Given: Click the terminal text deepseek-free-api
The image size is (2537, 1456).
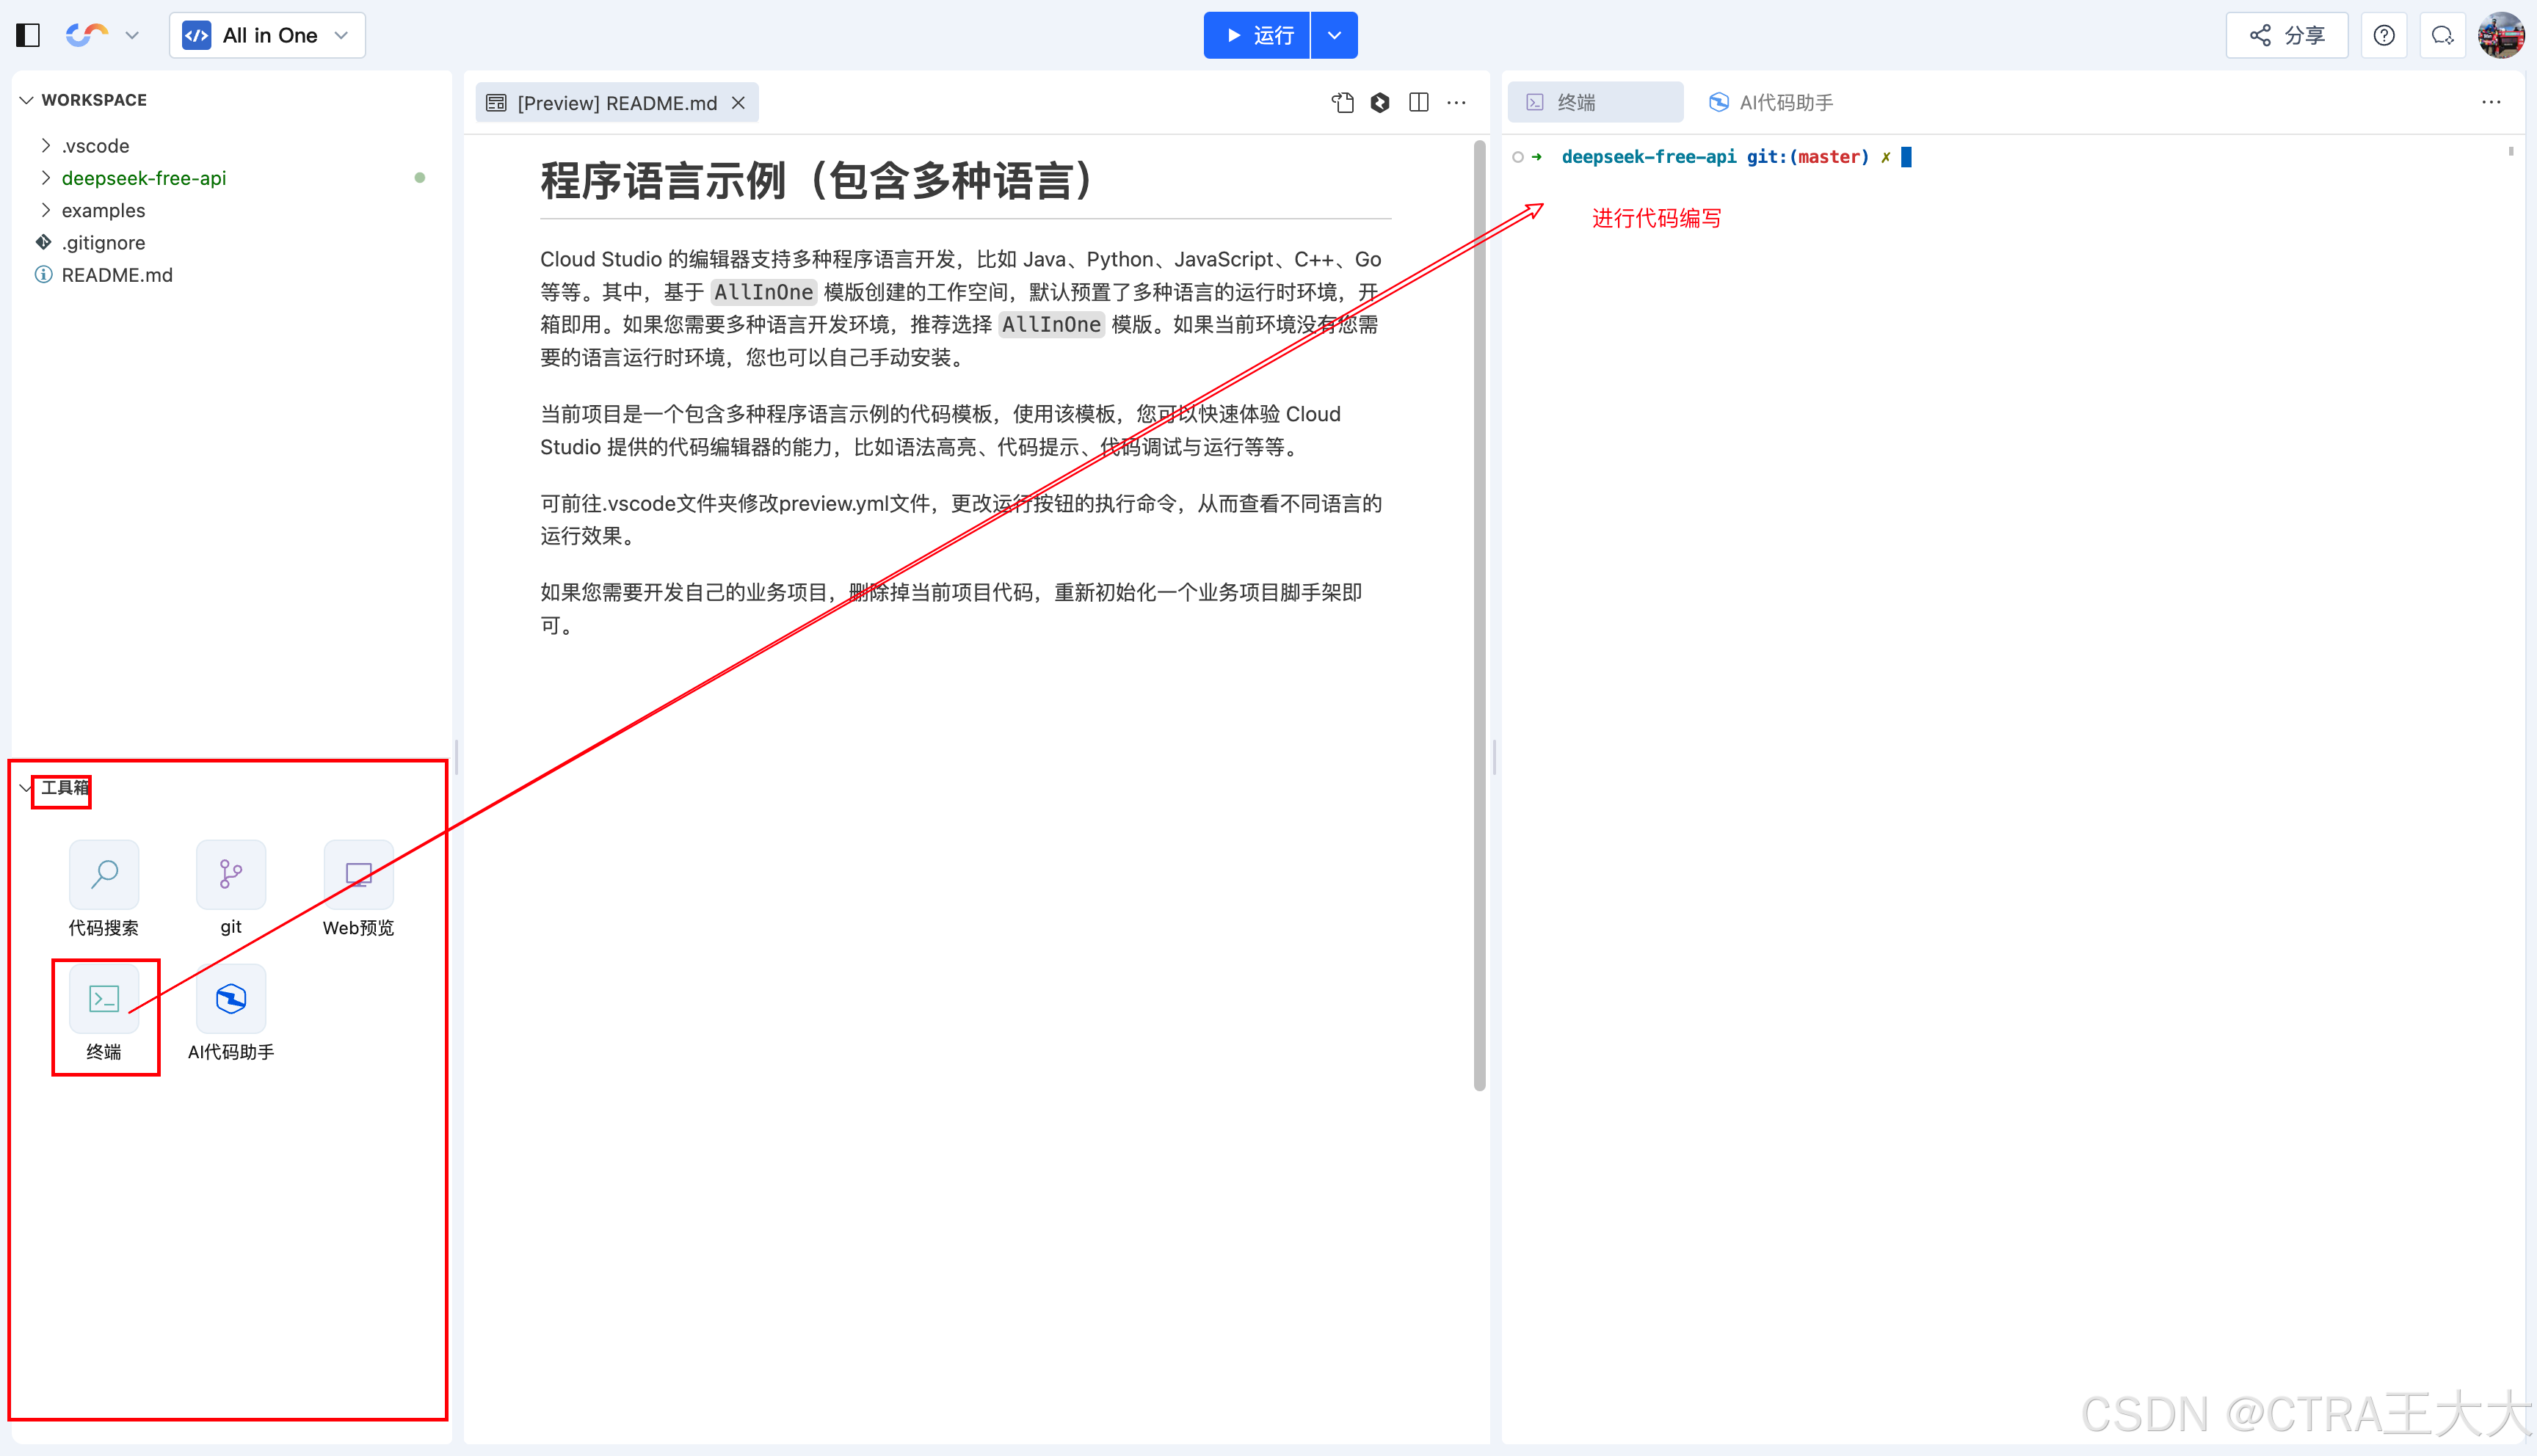Looking at the screenshot, I should (1649, 157).
